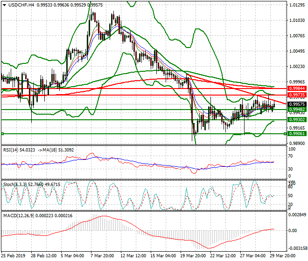Click the 27 Mar 04:00 time label

253,256
